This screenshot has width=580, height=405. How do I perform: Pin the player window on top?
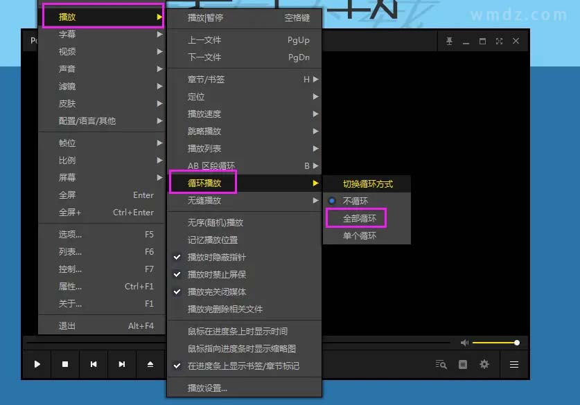pos(449,42)
